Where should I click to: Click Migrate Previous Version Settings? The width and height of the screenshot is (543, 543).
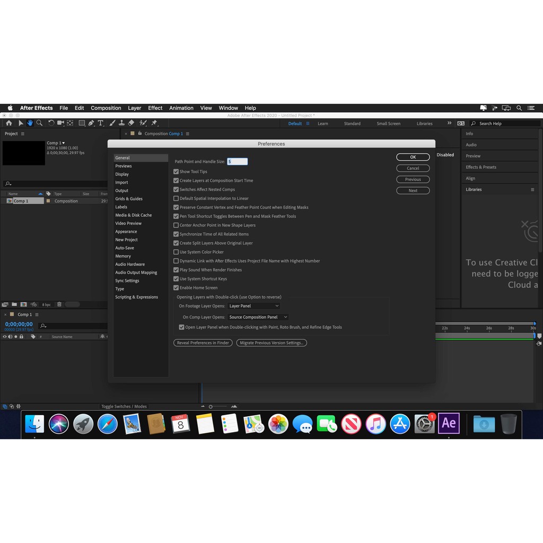pyautogui.click(x=271, y=343)
